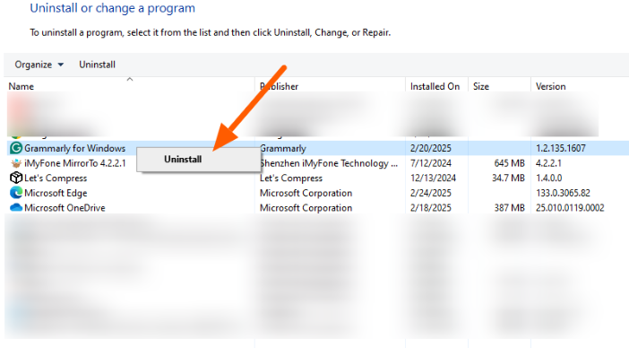
Task: Click Microsoft Corporation publisher in the OneDrive row
Action: (306, 208)
